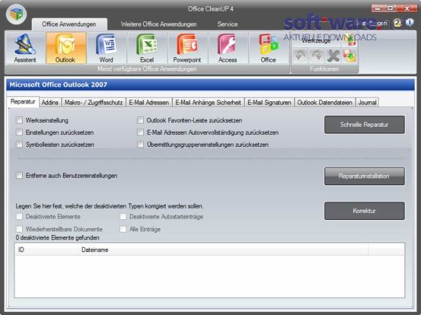Viewport: 421px width, 315px height.
Task: Switch to Office Anwendungen ribbon tab
Action: click(x=69, y=24)
